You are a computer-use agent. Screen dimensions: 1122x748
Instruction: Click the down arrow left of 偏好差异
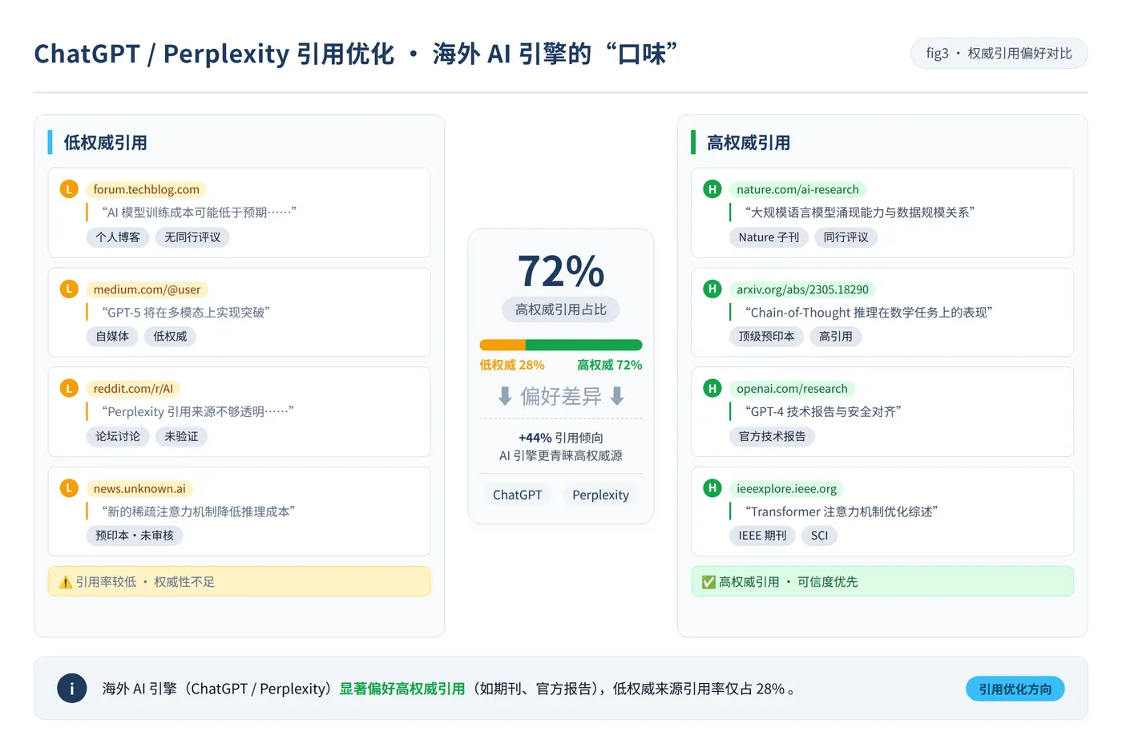tap(505, 396)
